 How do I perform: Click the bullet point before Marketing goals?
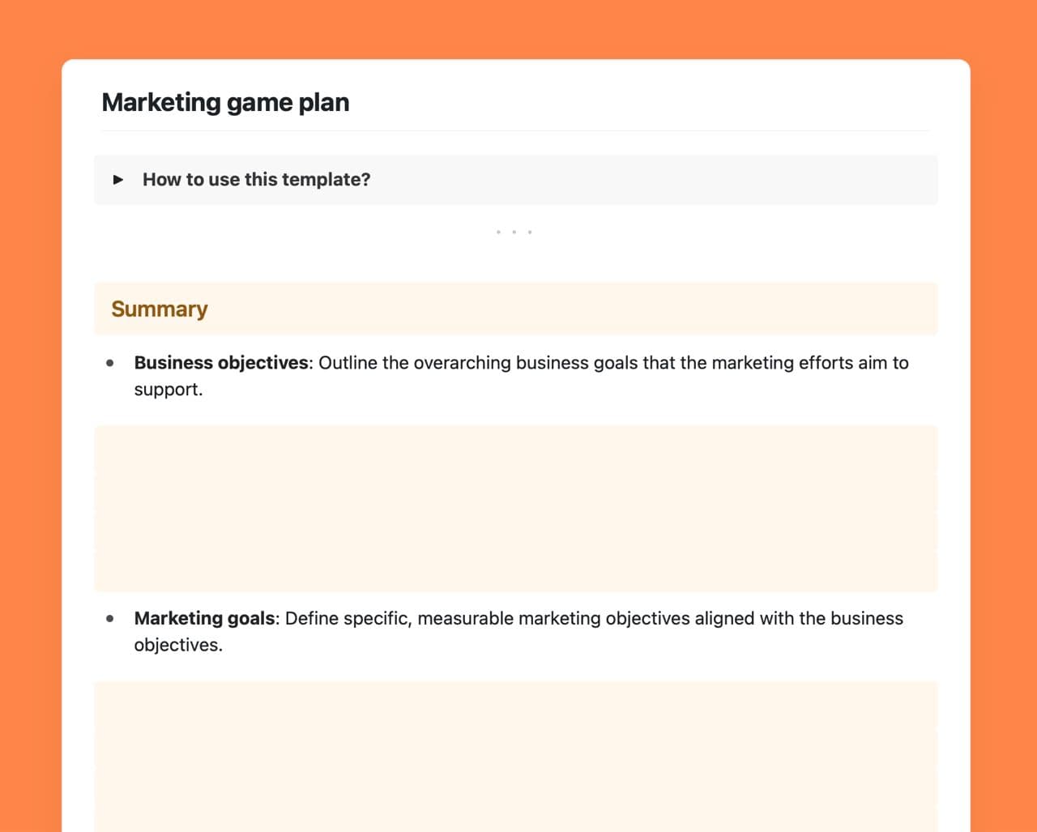pyautogui.click(x=110, y=619)
